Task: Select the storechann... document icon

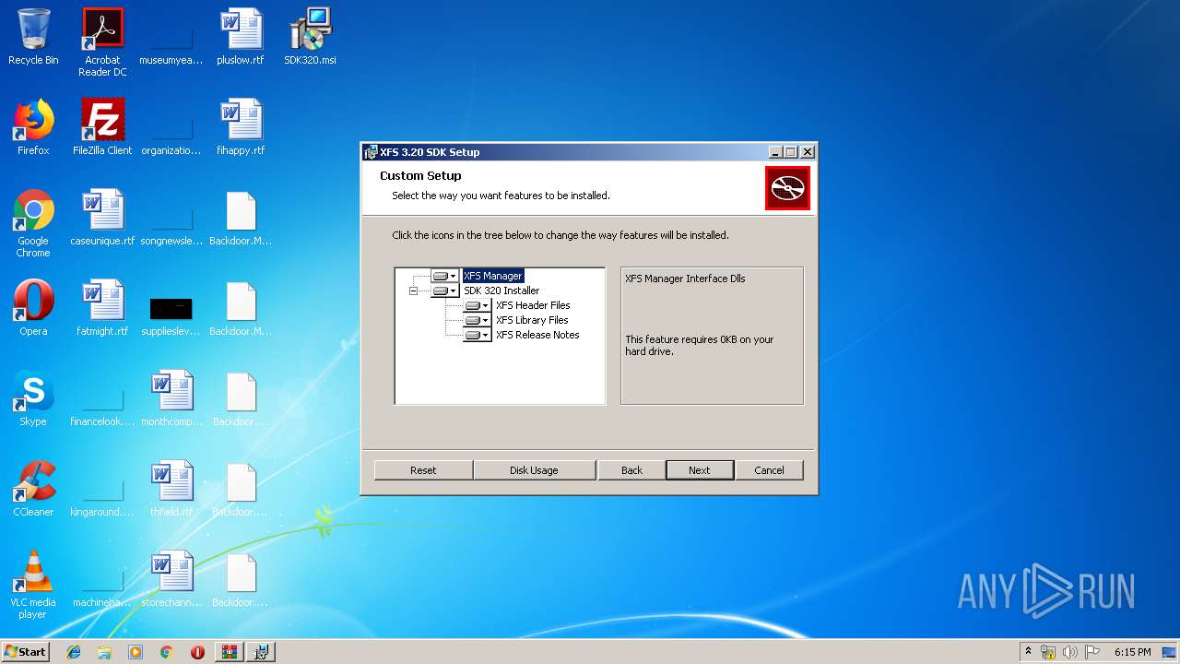Action: click(x=171, y=579)
